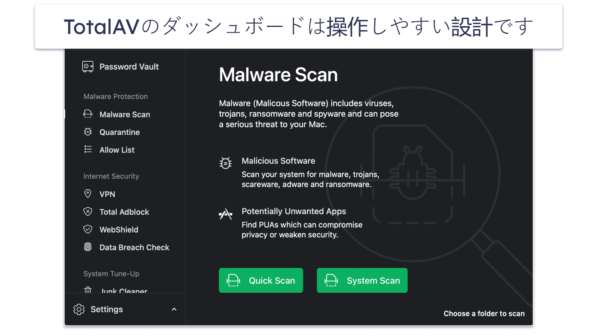Click Choose a folder to scan
The width and height of the screenshot is (597, 336).
click(484, 314)
